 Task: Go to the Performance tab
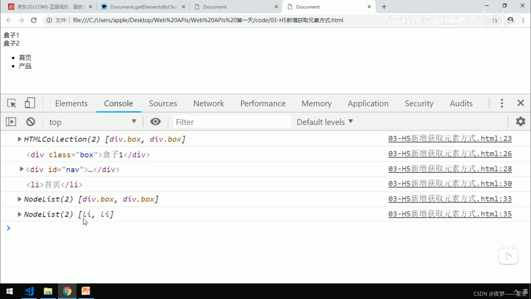263,103
